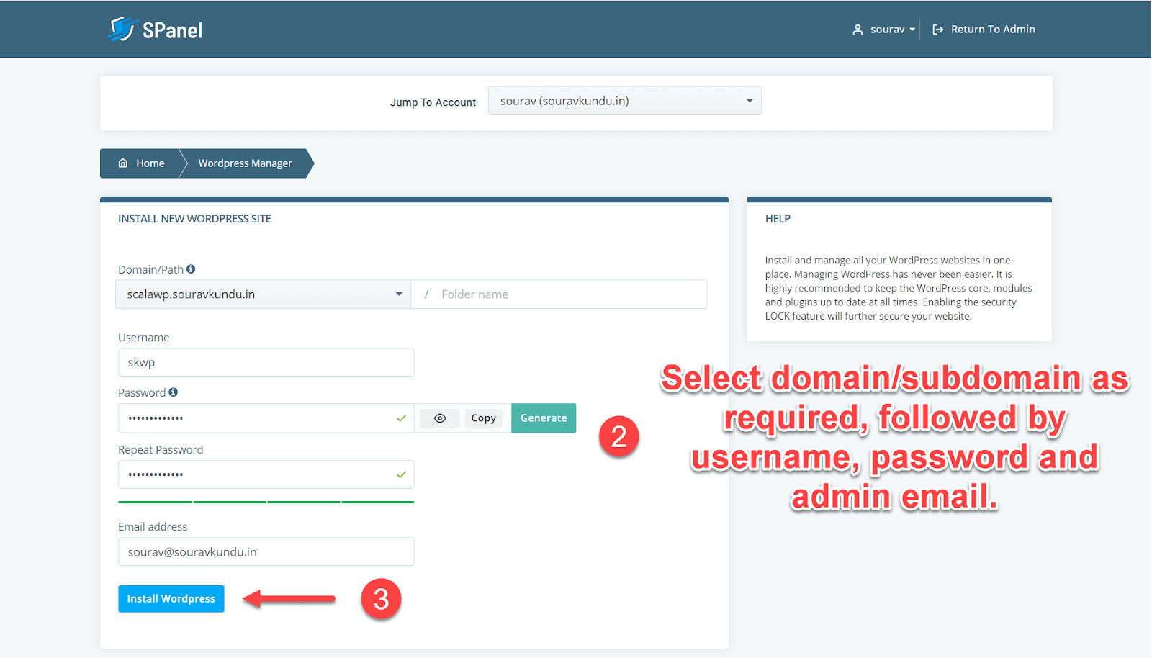Screen dimensions: 1152x658
Task: Open the scalawp.souravkundu.in domain dropdown
Action: (x=264, y=294)
